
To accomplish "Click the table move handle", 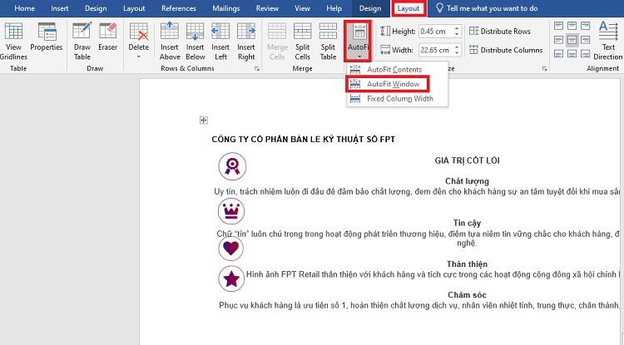I will point(203,120).
